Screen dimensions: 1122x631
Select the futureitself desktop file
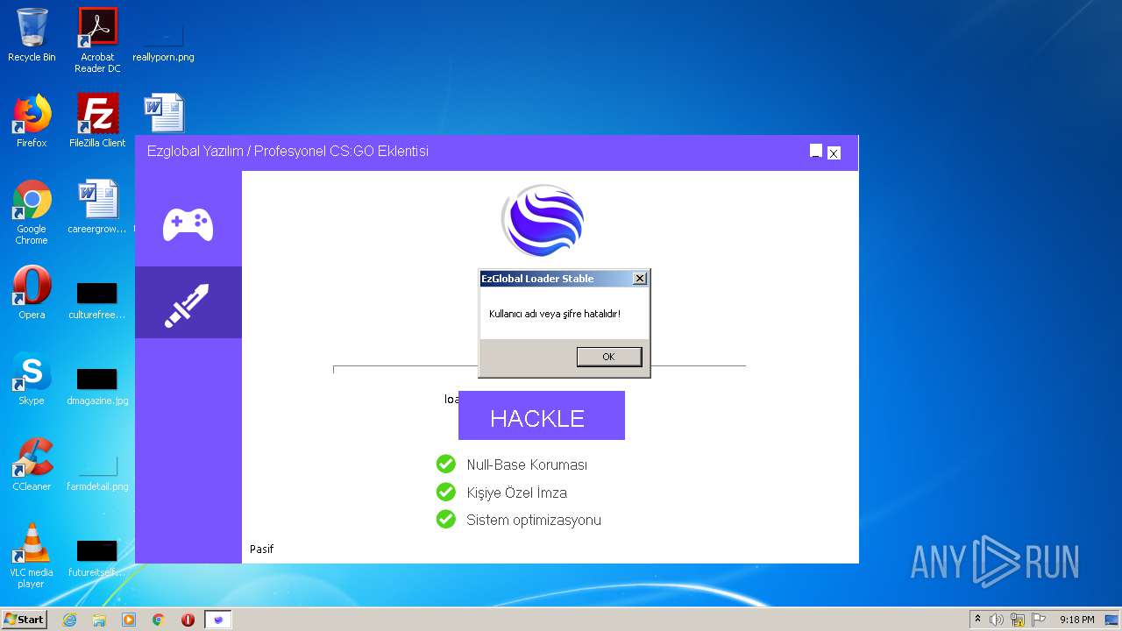click(97, 558)
